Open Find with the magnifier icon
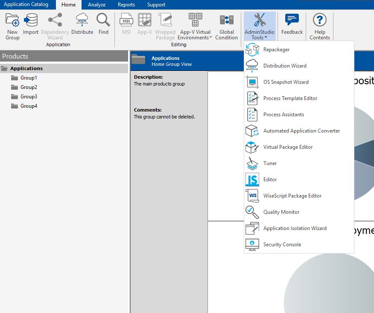 (x=103, y=20)
